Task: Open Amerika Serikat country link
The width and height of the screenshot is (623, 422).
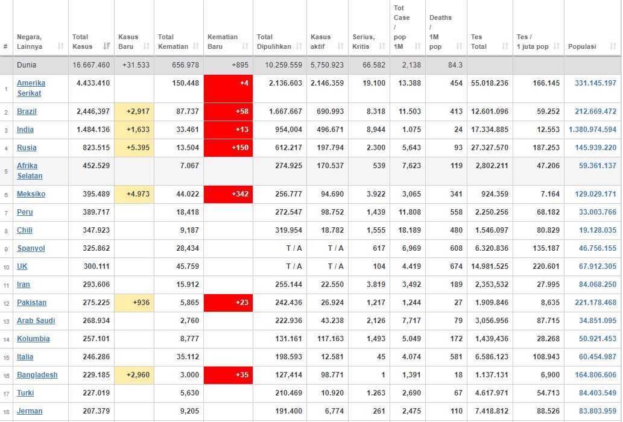Action: point(31,88)
